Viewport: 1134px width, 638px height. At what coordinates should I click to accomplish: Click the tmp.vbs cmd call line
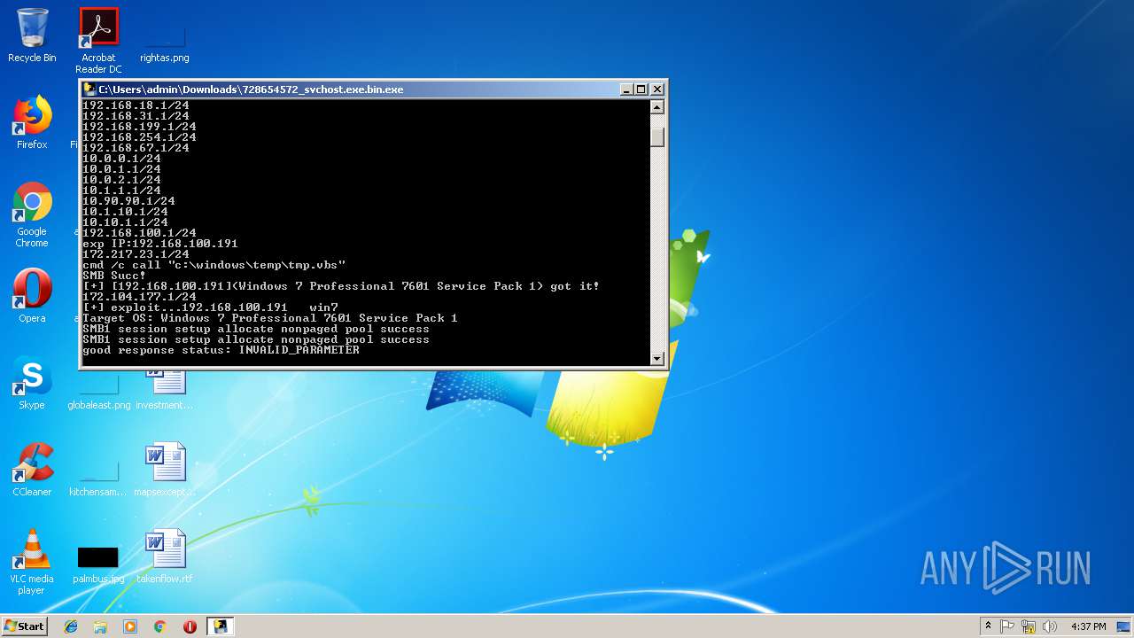pos(214,265)
